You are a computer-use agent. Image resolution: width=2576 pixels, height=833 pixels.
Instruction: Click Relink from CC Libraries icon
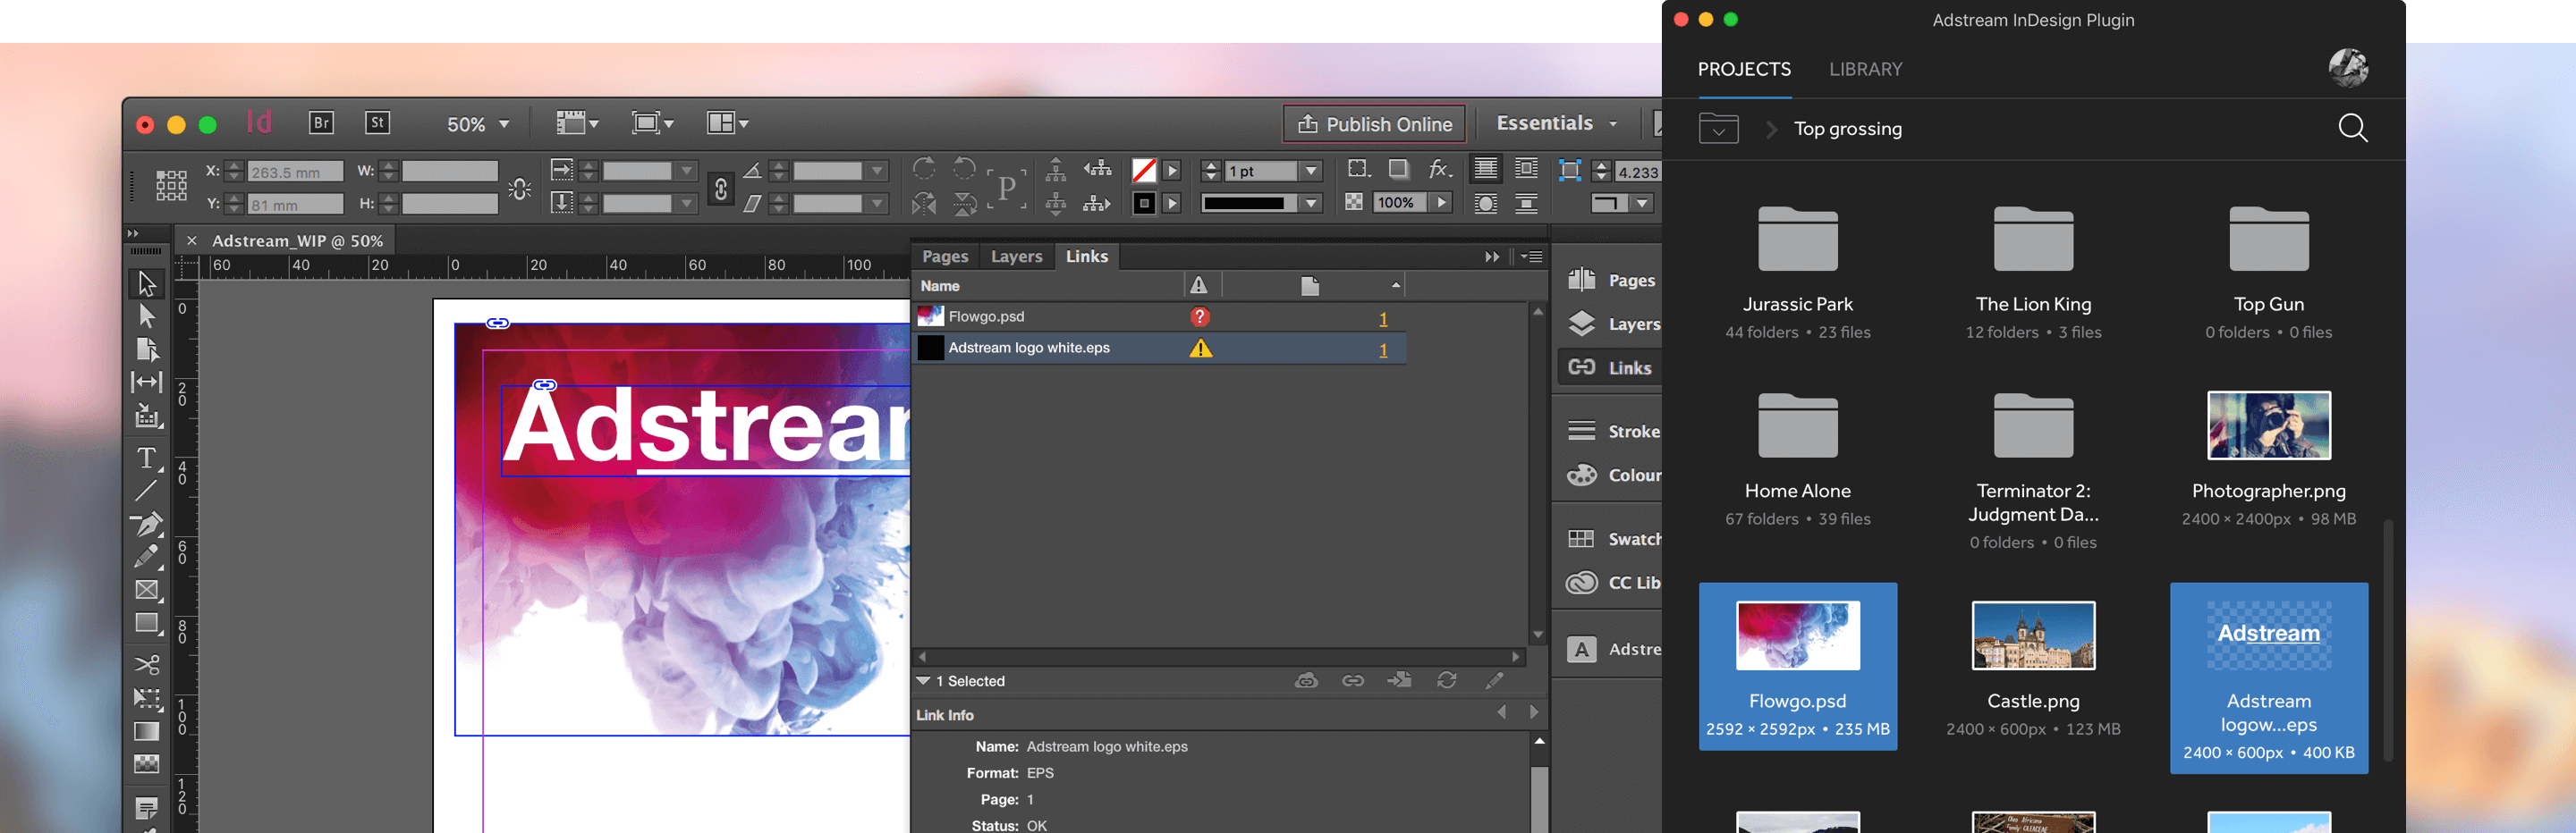click(x=1306, y=680)
